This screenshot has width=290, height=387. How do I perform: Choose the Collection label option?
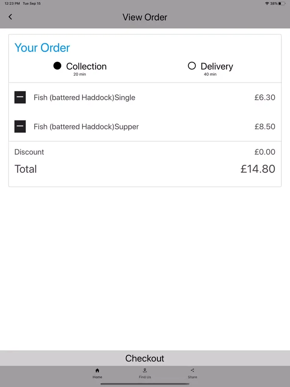click(x=86, y=66)
